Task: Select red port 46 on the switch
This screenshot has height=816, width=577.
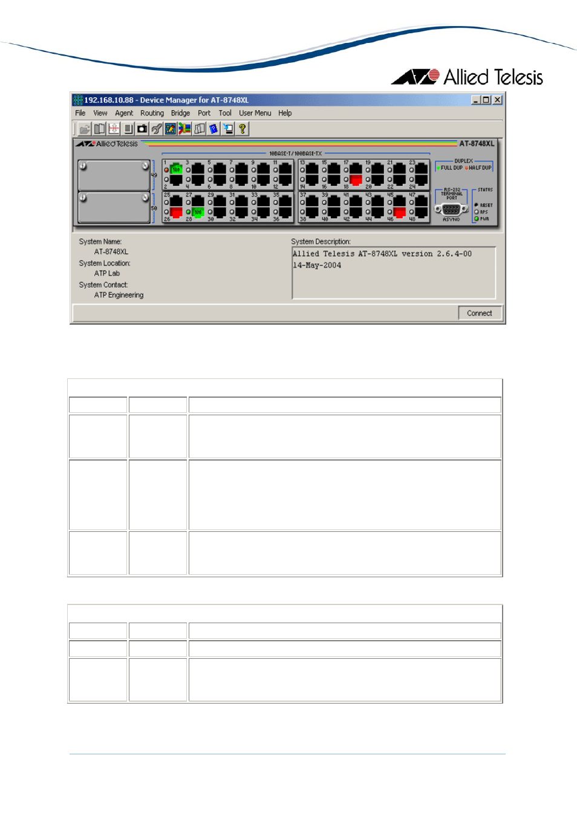Action: click(x=399, y=212)
